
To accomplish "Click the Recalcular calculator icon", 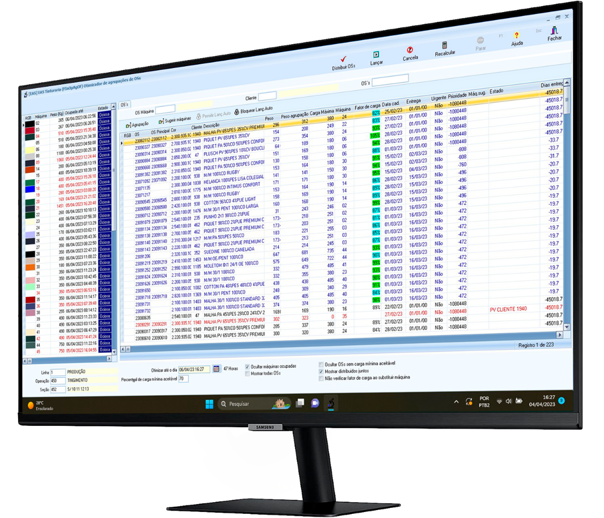I will pyautogui.click(x=445, y=45).
